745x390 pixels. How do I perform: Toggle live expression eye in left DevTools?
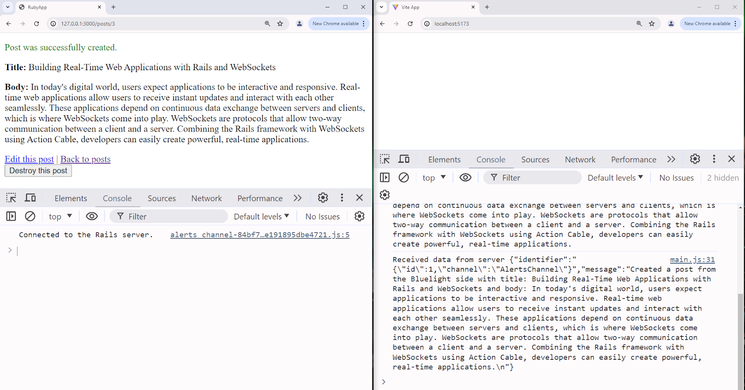92,216
